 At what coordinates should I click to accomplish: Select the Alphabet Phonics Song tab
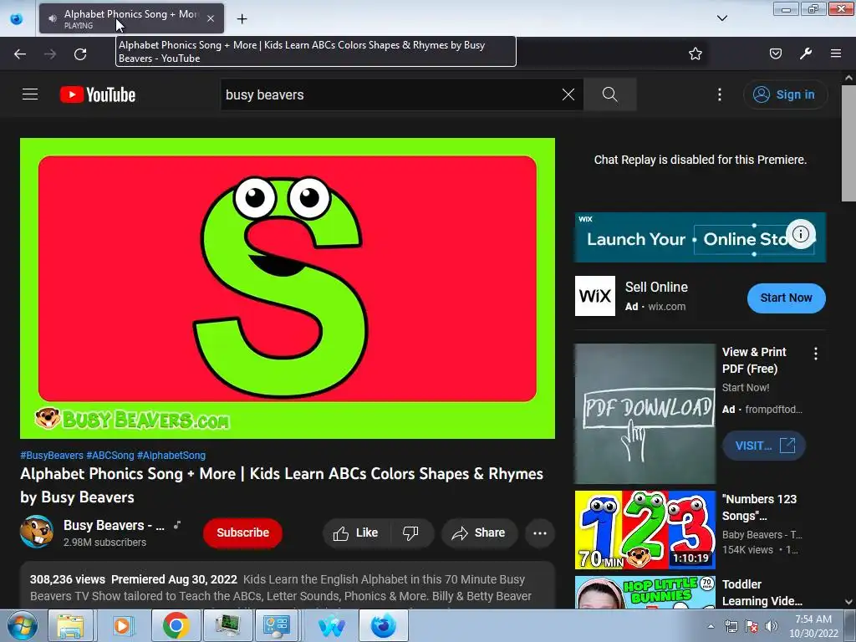pyautogui.click(x=131, y=18)
